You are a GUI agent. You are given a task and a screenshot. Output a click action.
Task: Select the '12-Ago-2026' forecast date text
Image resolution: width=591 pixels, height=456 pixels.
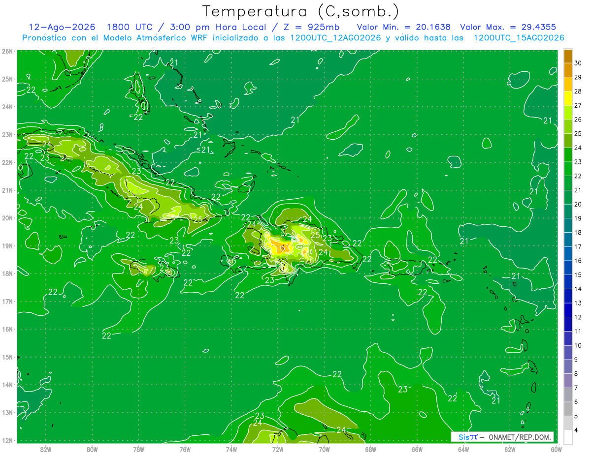pyautogui.click(x=62, y=27)
